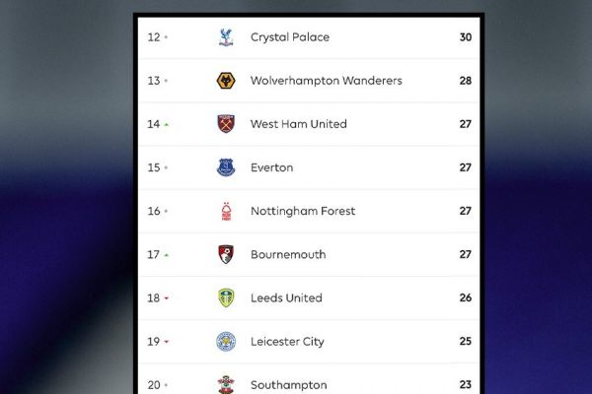
Task: Click the Everton club badge
Action: pyautogui.click(x=226, y=167)
